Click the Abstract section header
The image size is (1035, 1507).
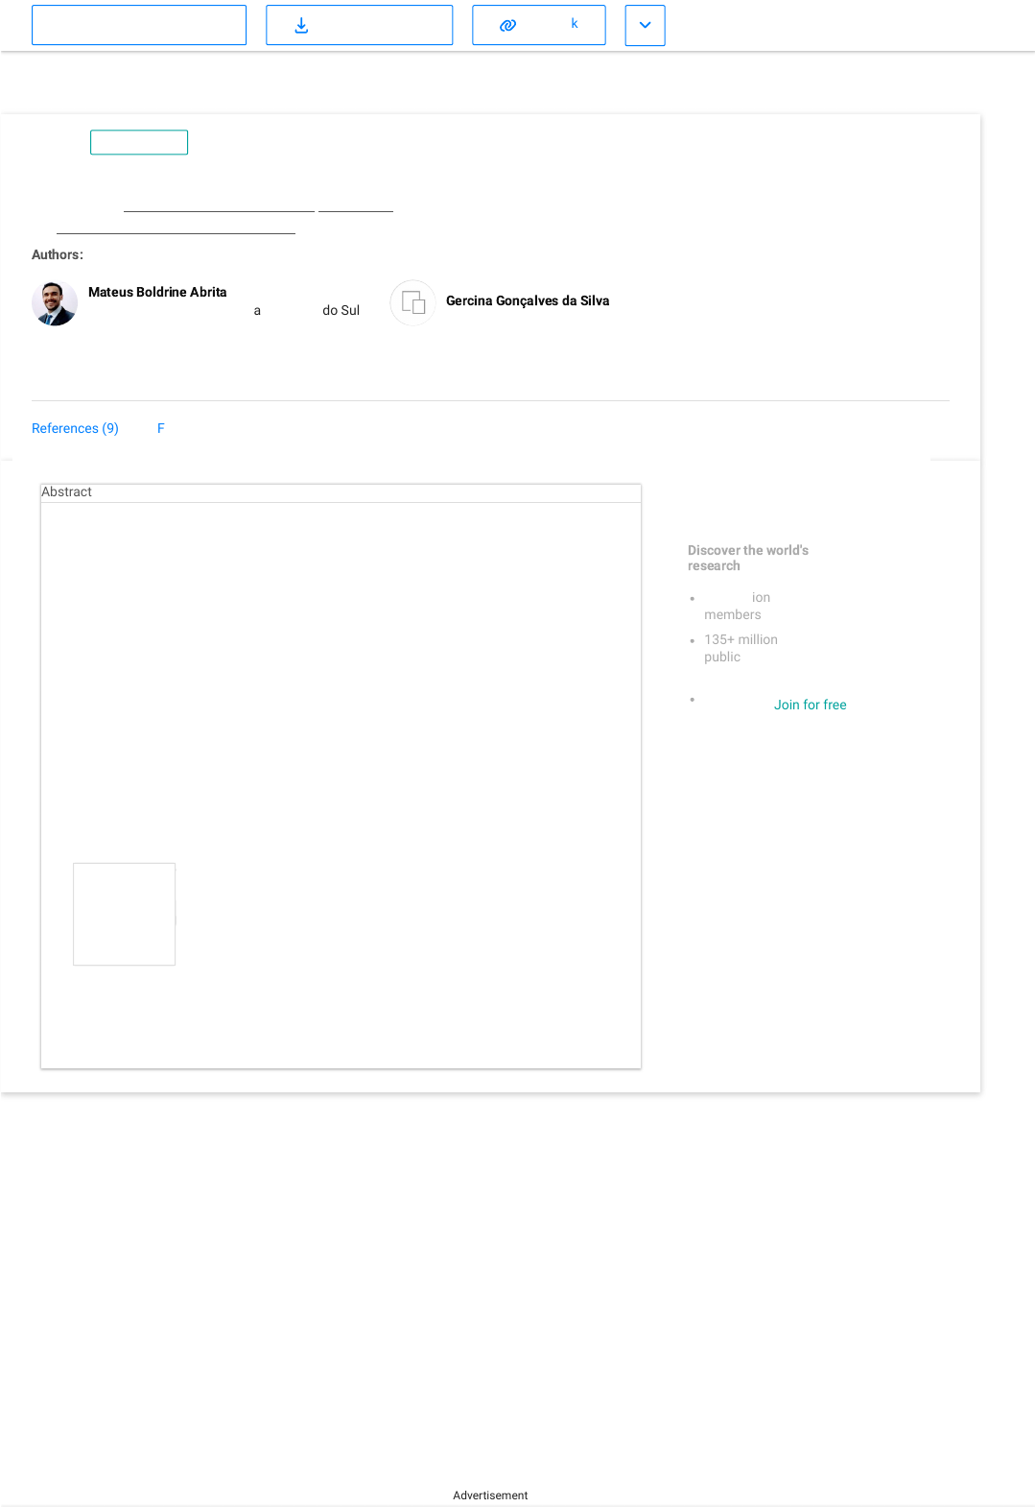[x=67, y=491]
